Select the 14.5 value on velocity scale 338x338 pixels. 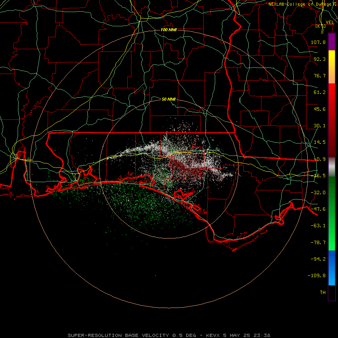tap(320, 142)
